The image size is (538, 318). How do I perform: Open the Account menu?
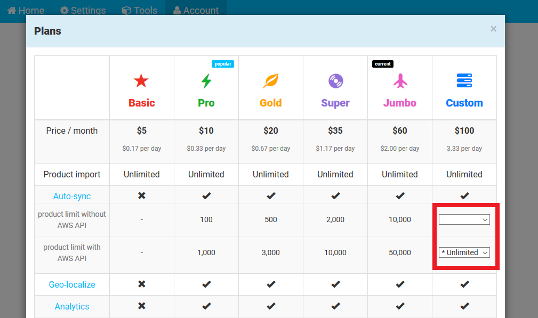196,10
